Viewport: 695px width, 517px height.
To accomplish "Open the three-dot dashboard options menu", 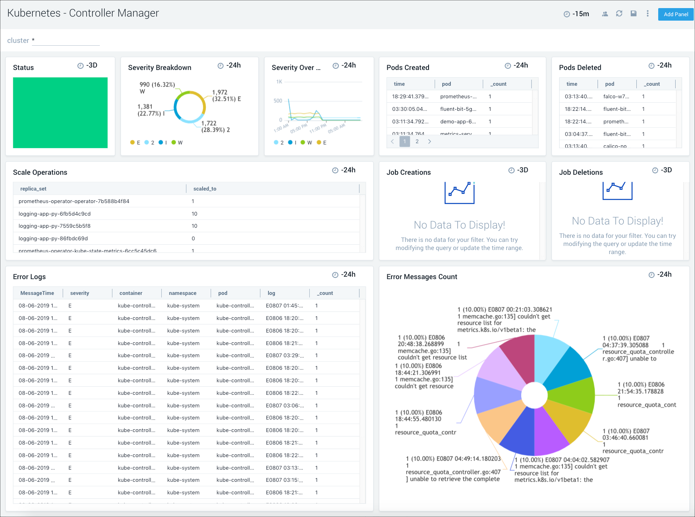I will pyautogui.click(x=647, y=13).
